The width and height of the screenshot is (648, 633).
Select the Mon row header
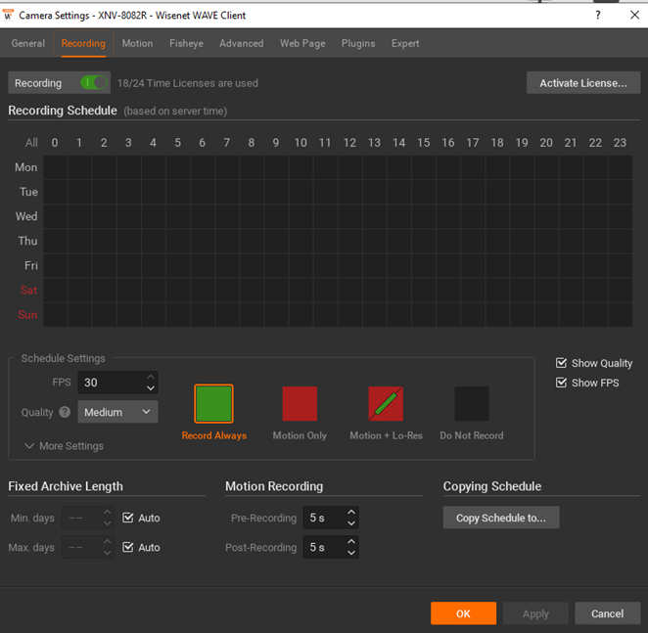26,167
